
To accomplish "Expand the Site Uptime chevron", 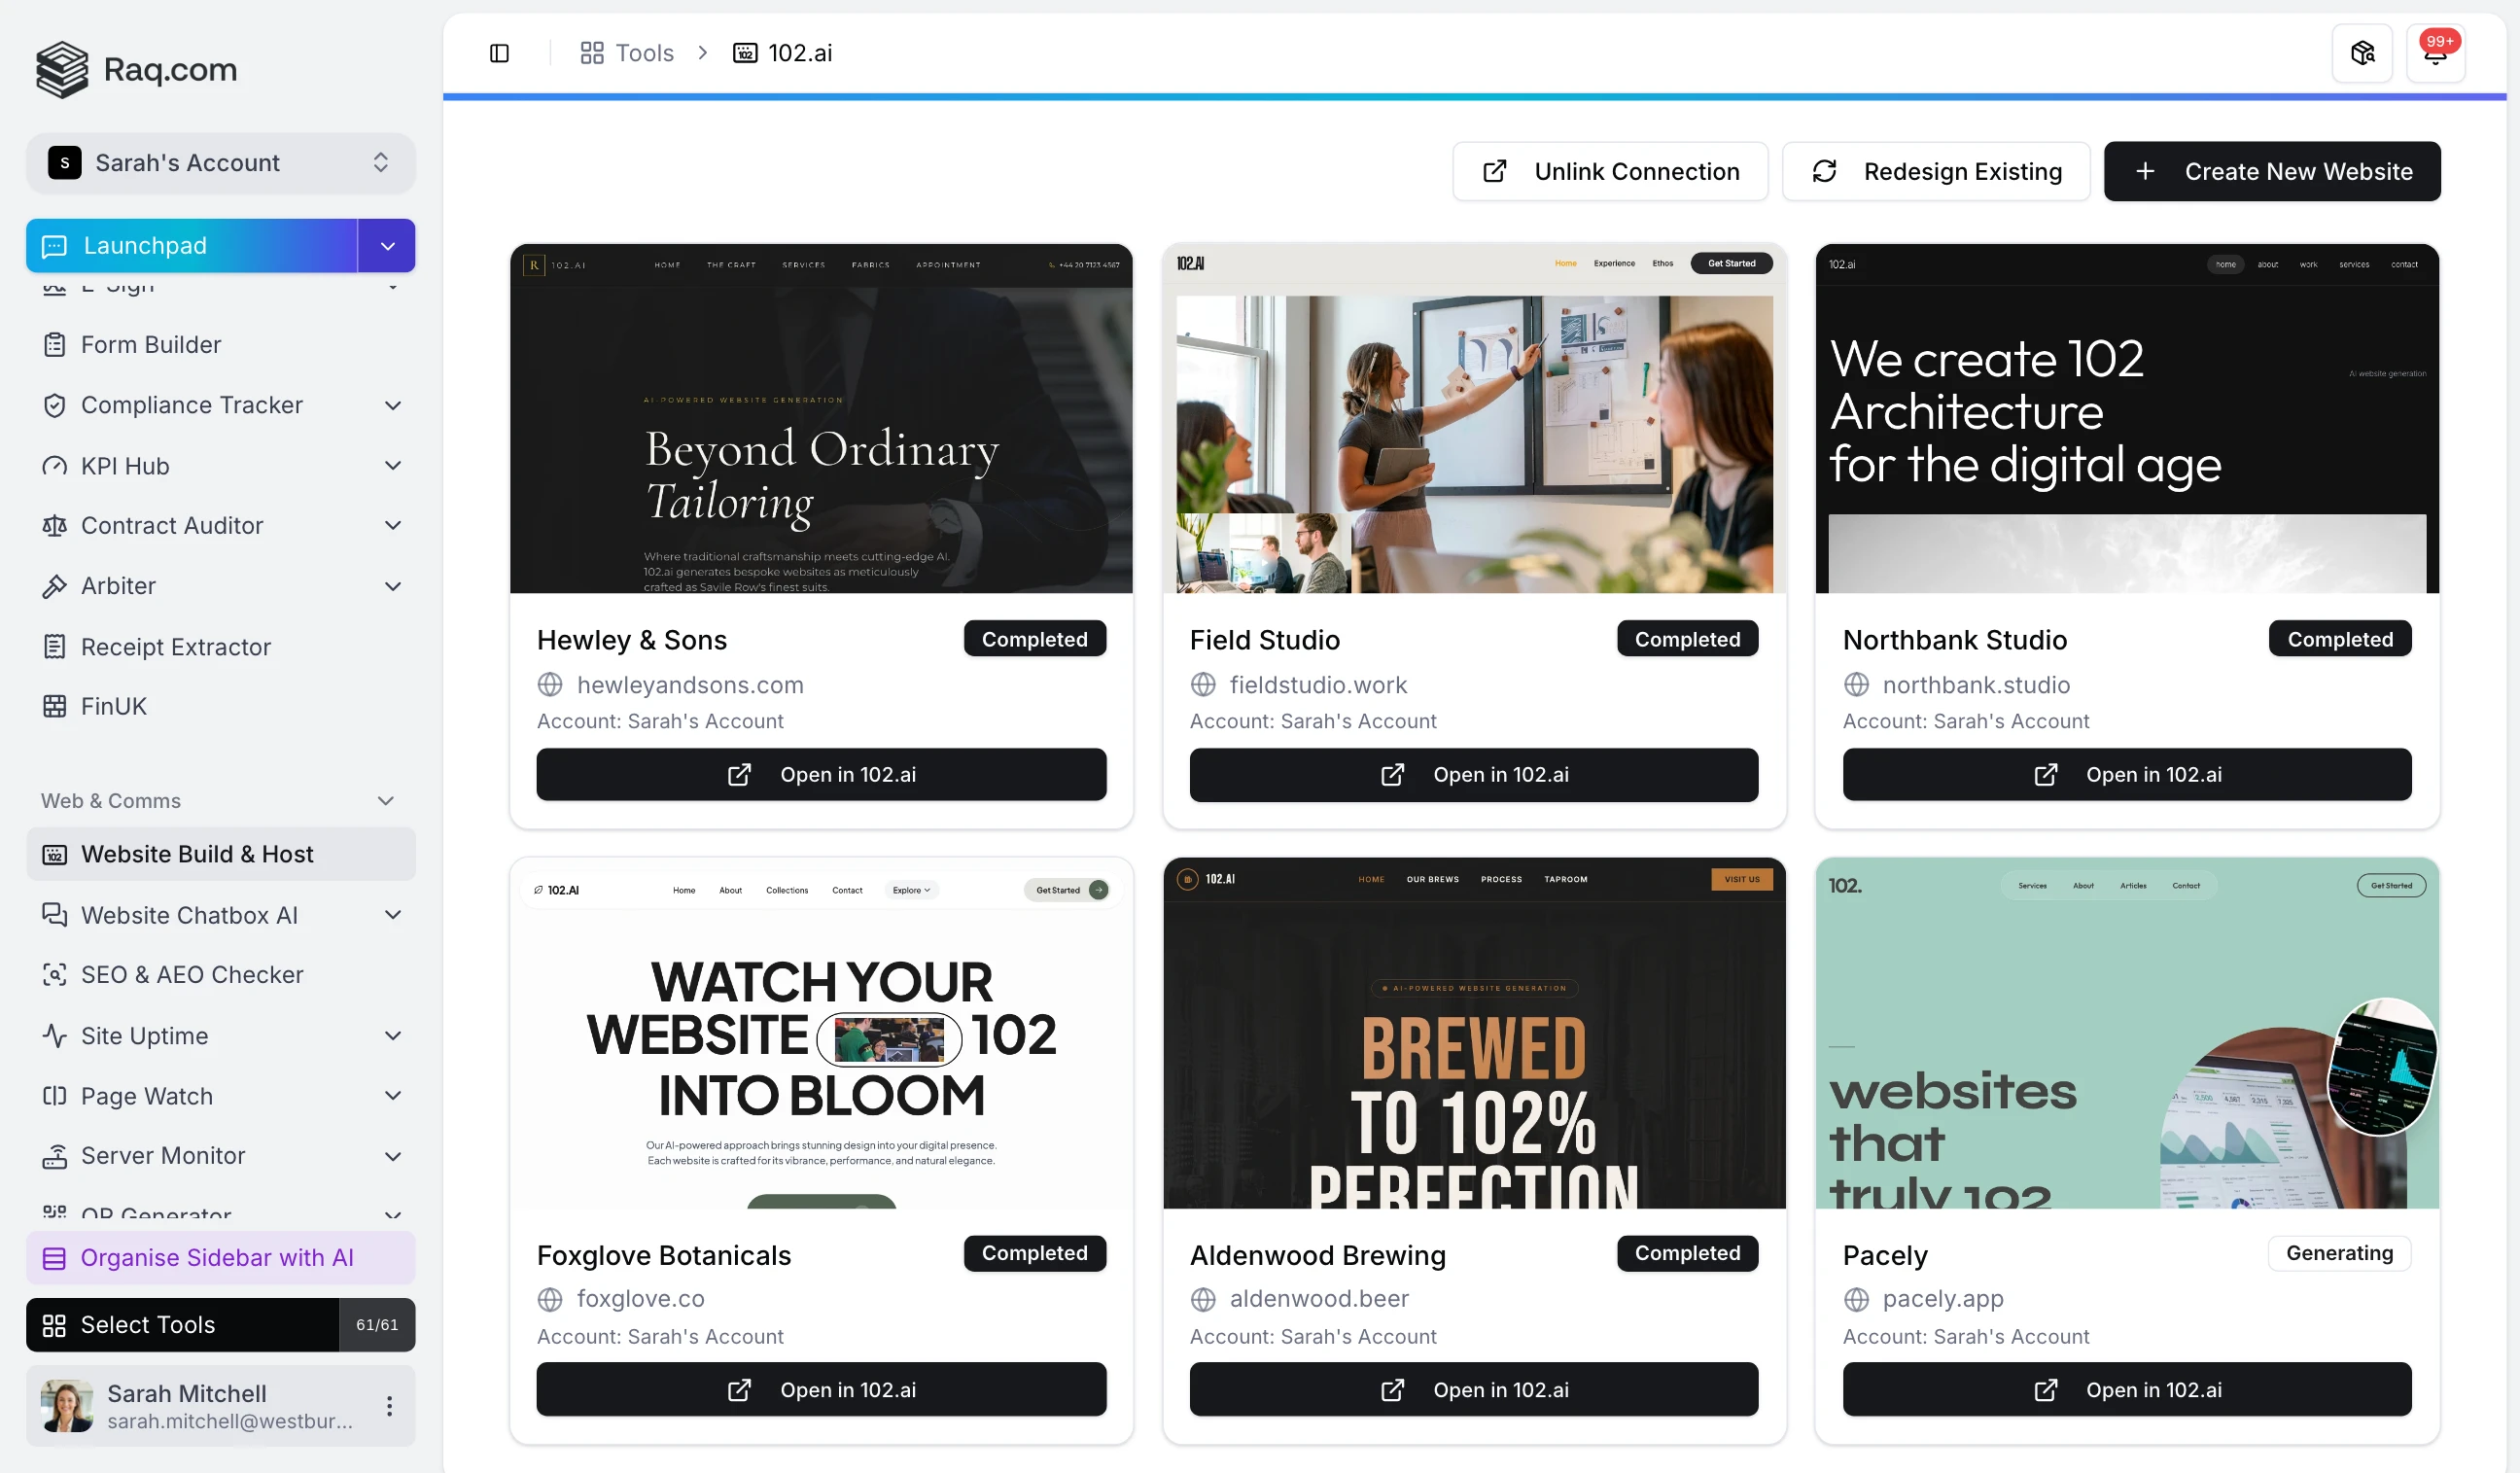I will [x=393, y=1036].
